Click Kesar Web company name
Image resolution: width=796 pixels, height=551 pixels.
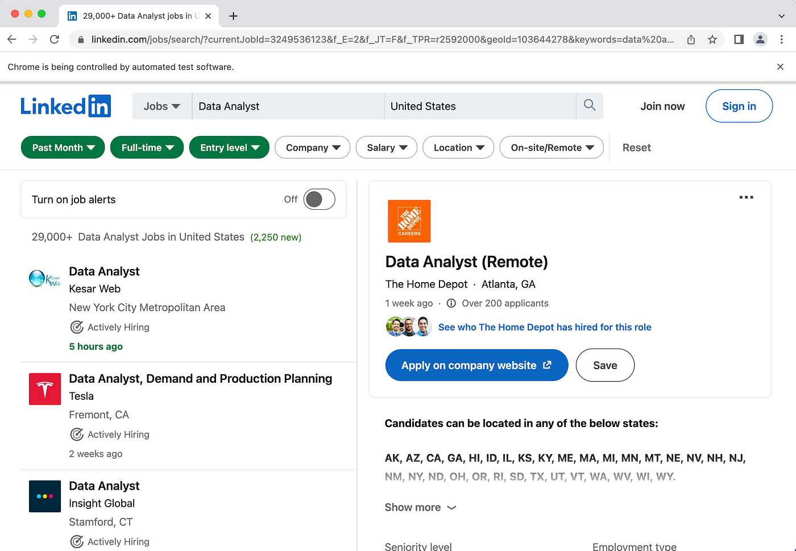coord(94,289)
